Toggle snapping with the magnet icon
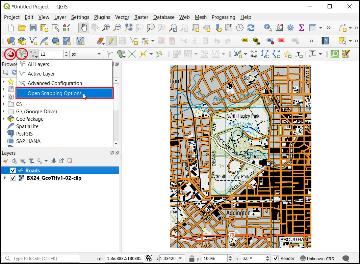The image size is (360, 264). click(x=10, y=54)
